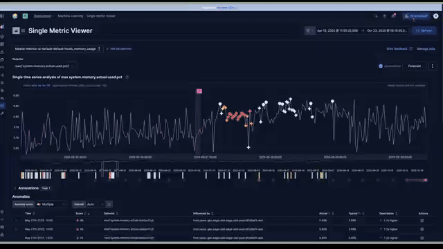Viewport: 443px width, 249px height.
Task: Open actions gear for the 14:00 anomaly row
Action: tap(422, 229)
